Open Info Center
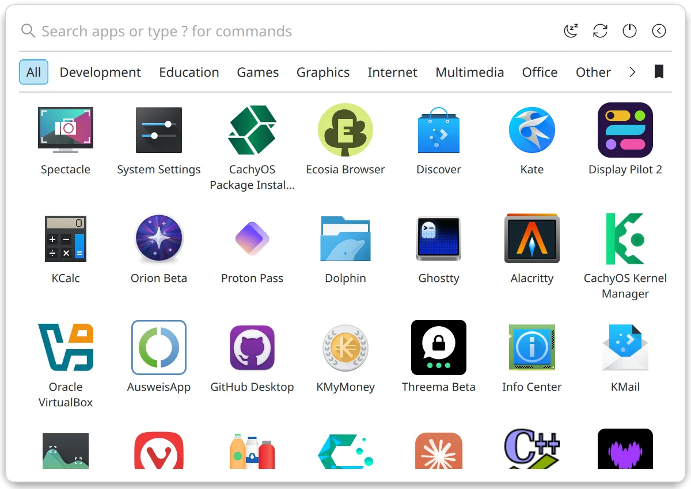Screen dimensions: 691x489 (532, 347)
